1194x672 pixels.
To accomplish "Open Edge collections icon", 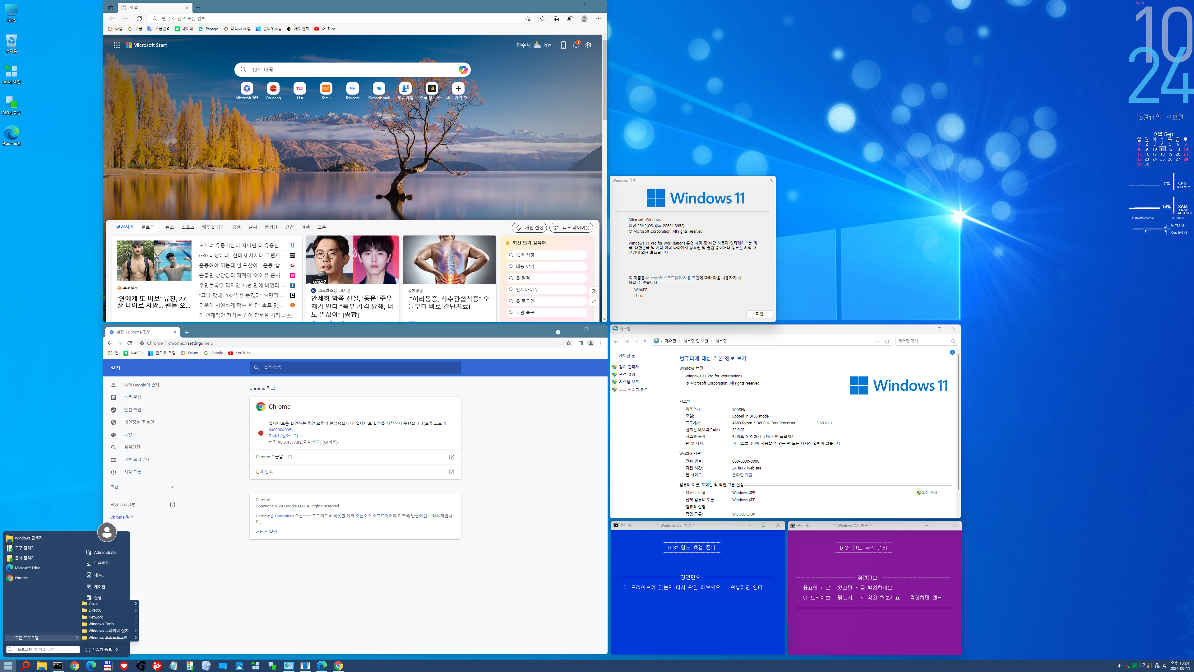I will 556,19.
